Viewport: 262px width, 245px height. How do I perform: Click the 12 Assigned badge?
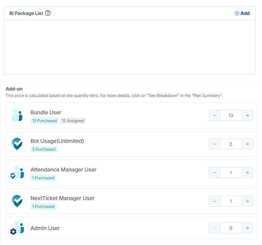click(72, 121)
